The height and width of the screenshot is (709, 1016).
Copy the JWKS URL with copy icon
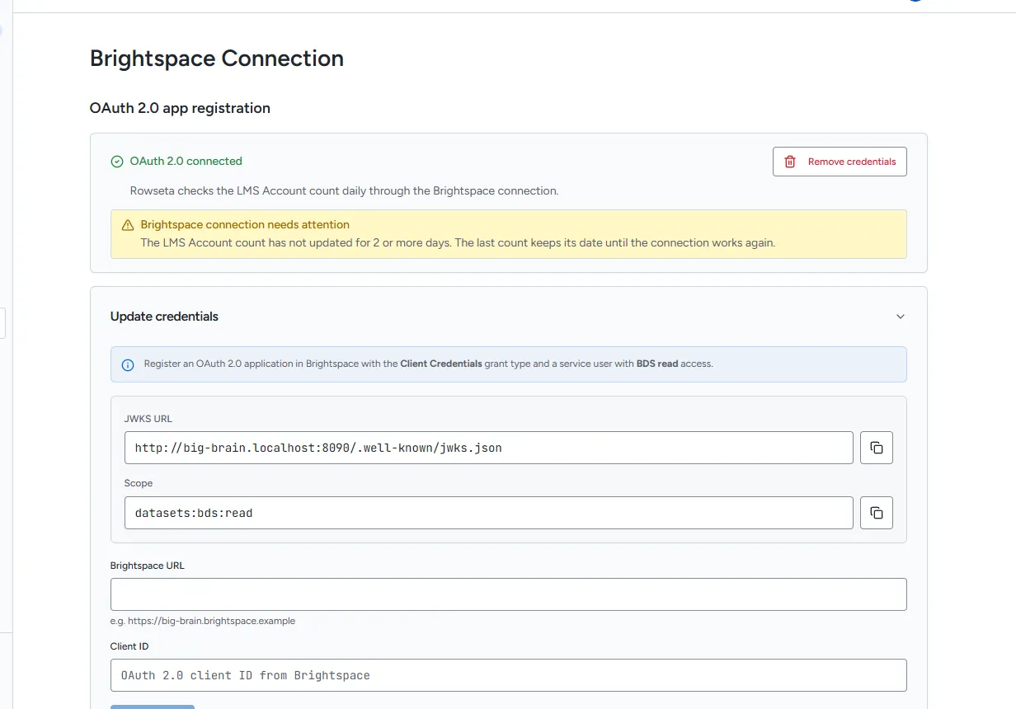click(877, 448)
